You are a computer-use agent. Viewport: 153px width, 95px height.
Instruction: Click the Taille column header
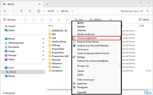click(142, 26)
